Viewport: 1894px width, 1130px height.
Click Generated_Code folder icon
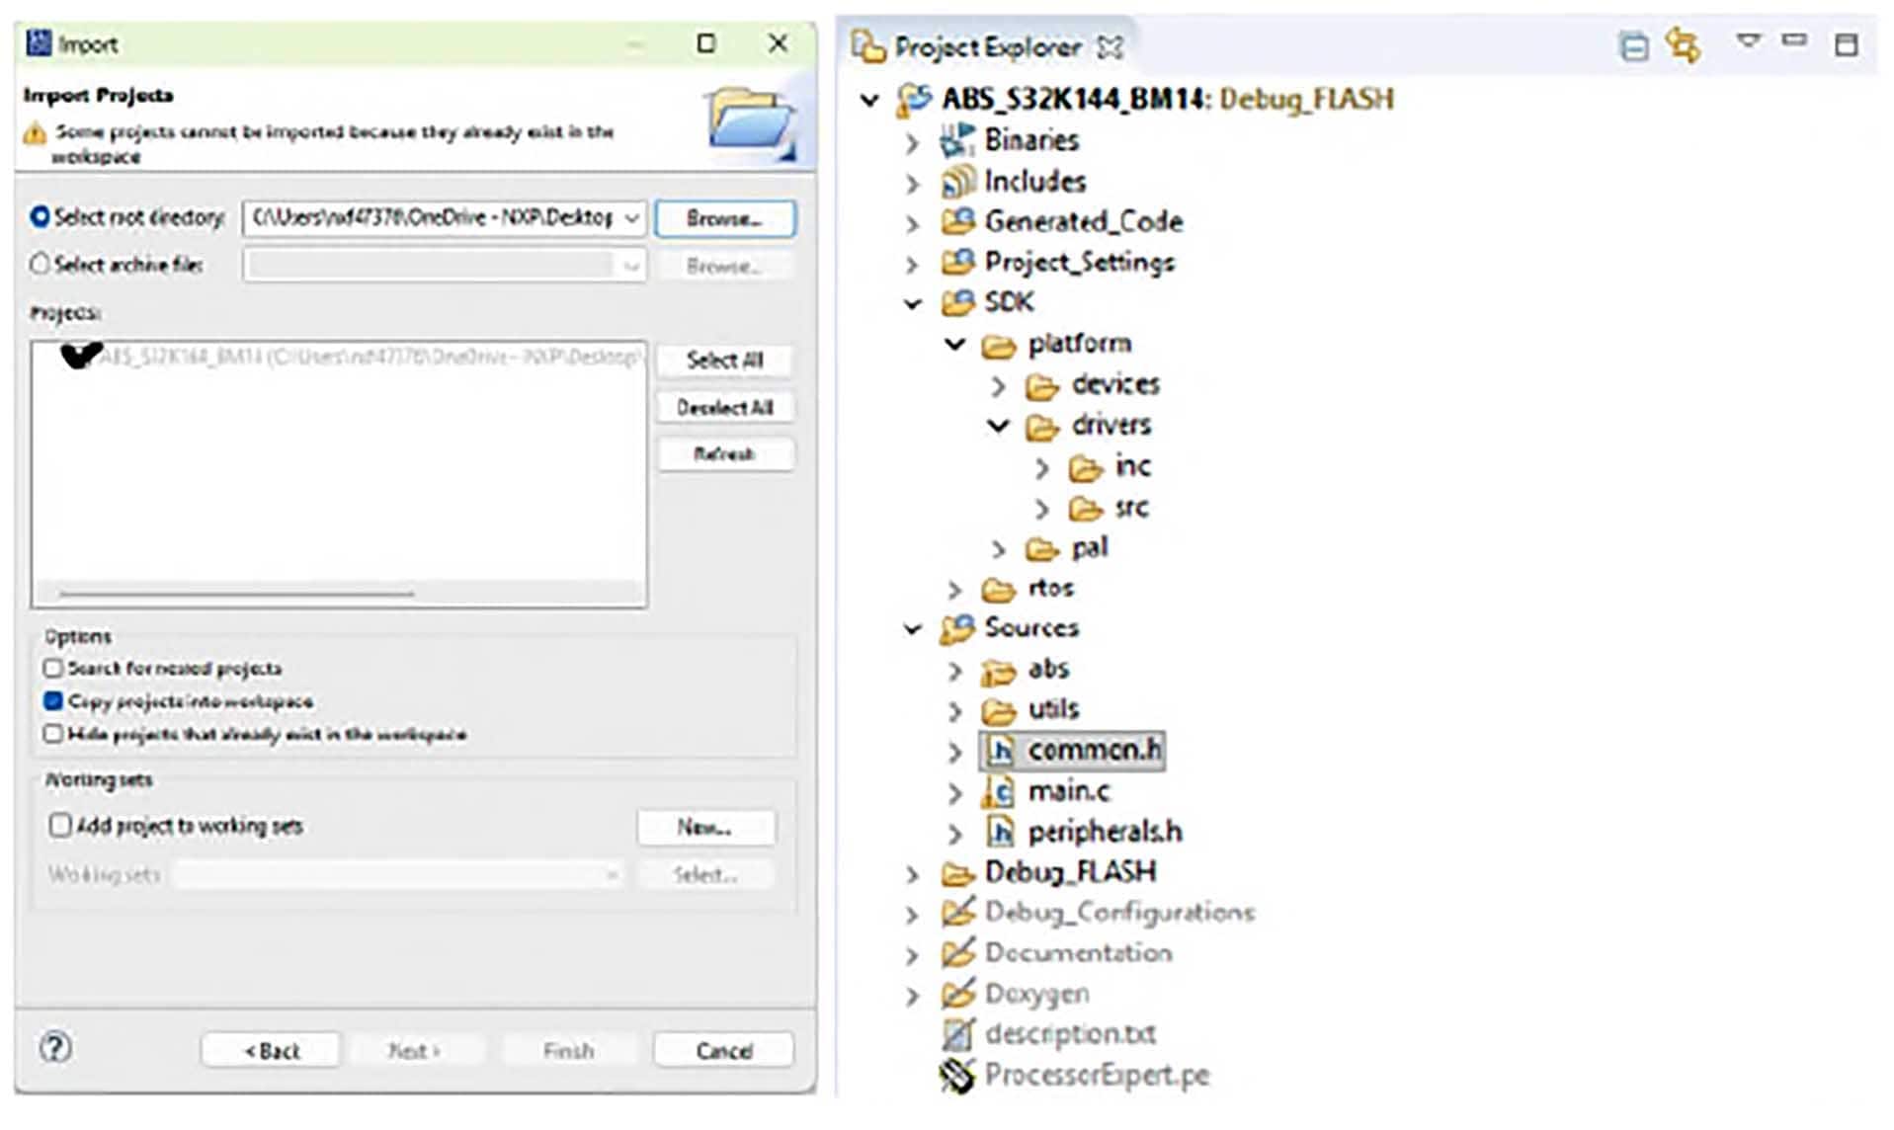[x=956, y=221]
